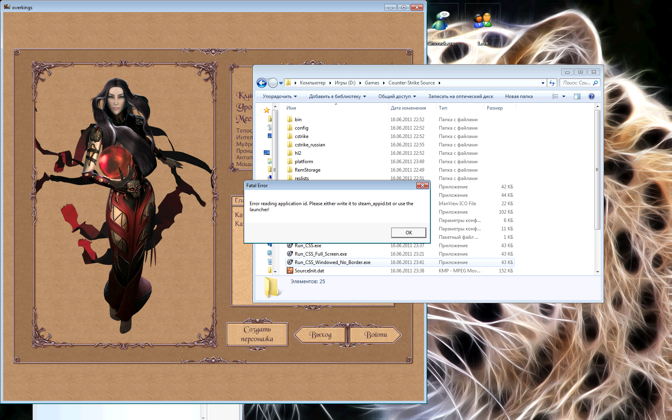Click the Computer icon in navigation pane
Viewport: 672px width, 420px height.
pos(267,152)
